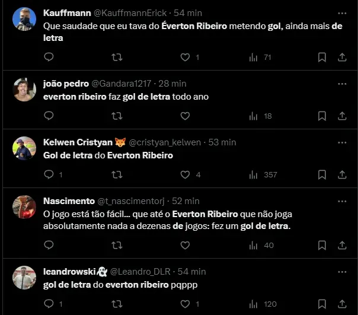Image resolution: width=358 pixels, height=315 pixels.
Task: Open more options on Kauffmann's tweet
Action: (x=342, y=12)
